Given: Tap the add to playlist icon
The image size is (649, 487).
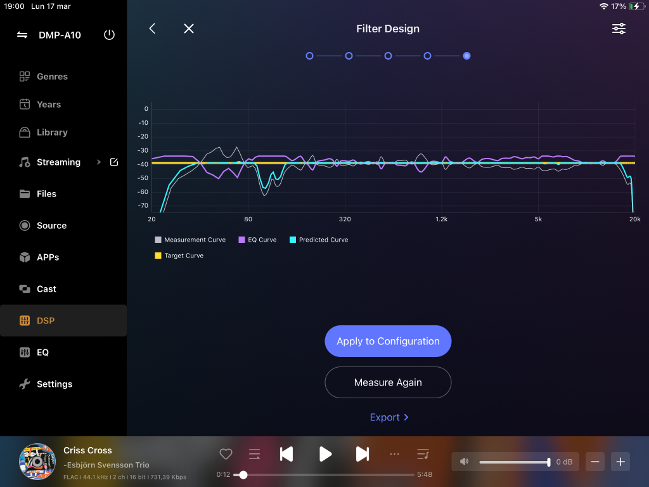Looking at the screenshot, I should point(255,454).
